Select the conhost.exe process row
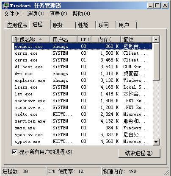Image resolution: width=171 pixels, height=176 pixels. coord(83,46)
